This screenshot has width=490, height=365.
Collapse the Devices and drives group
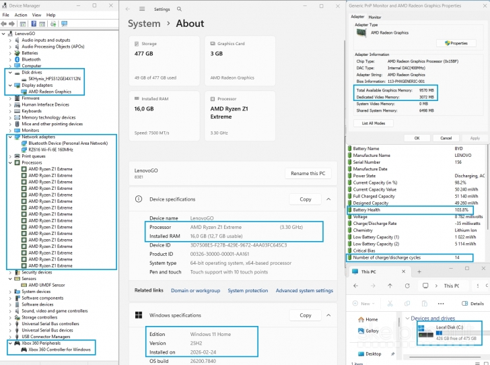pyautogui.click(x=407, y=319)
